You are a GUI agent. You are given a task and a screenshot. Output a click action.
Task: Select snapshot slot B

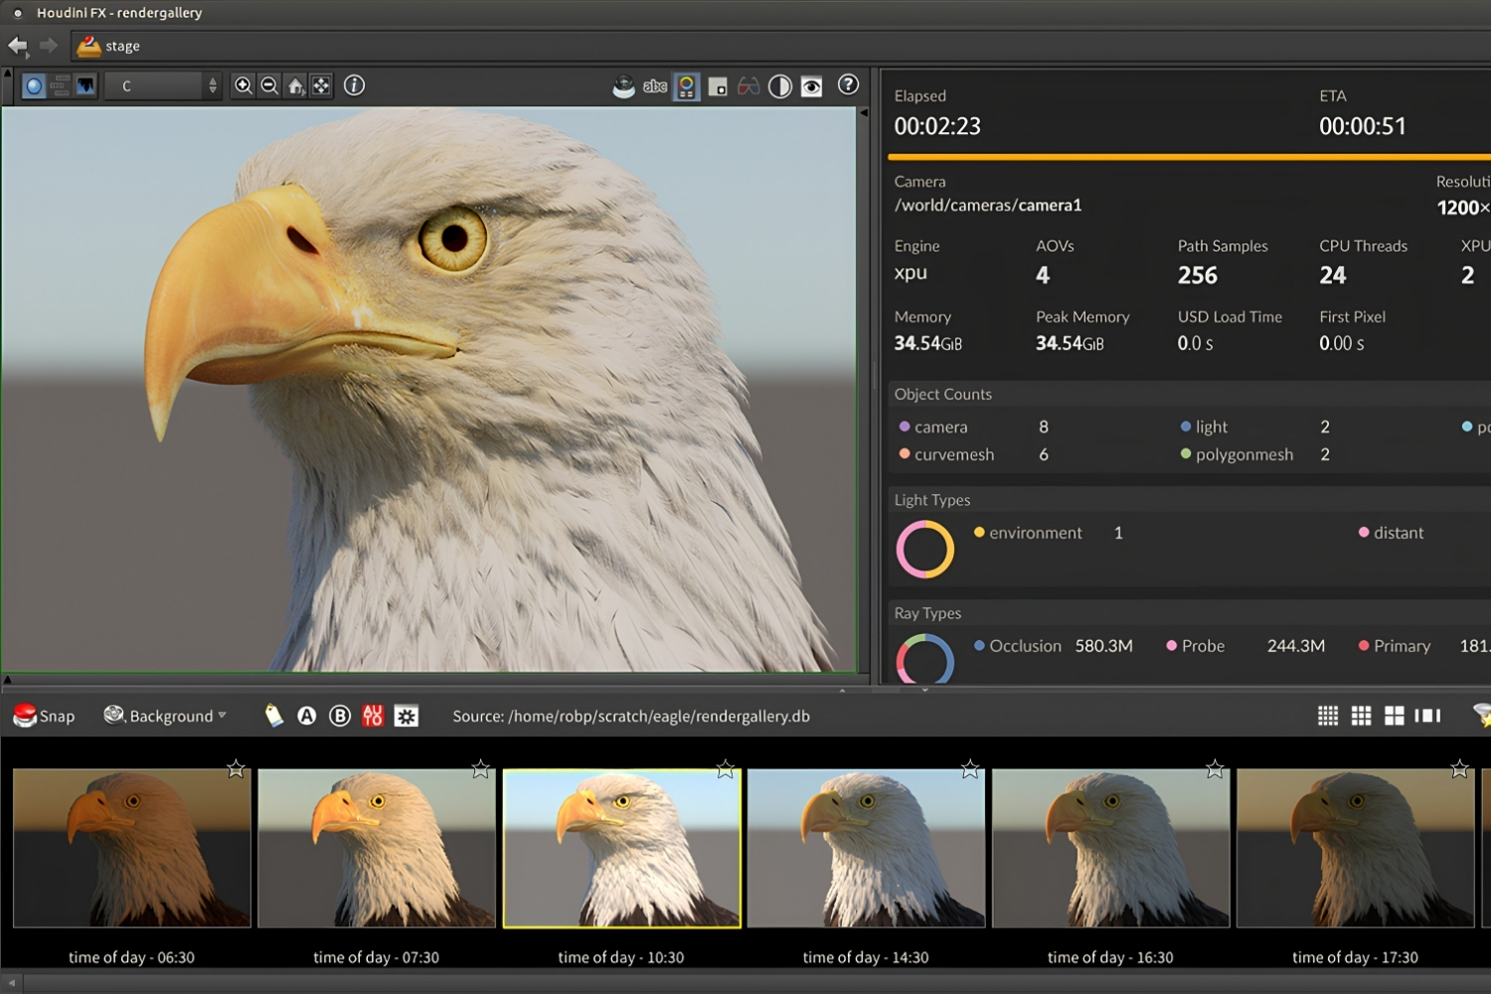point(340,716)
